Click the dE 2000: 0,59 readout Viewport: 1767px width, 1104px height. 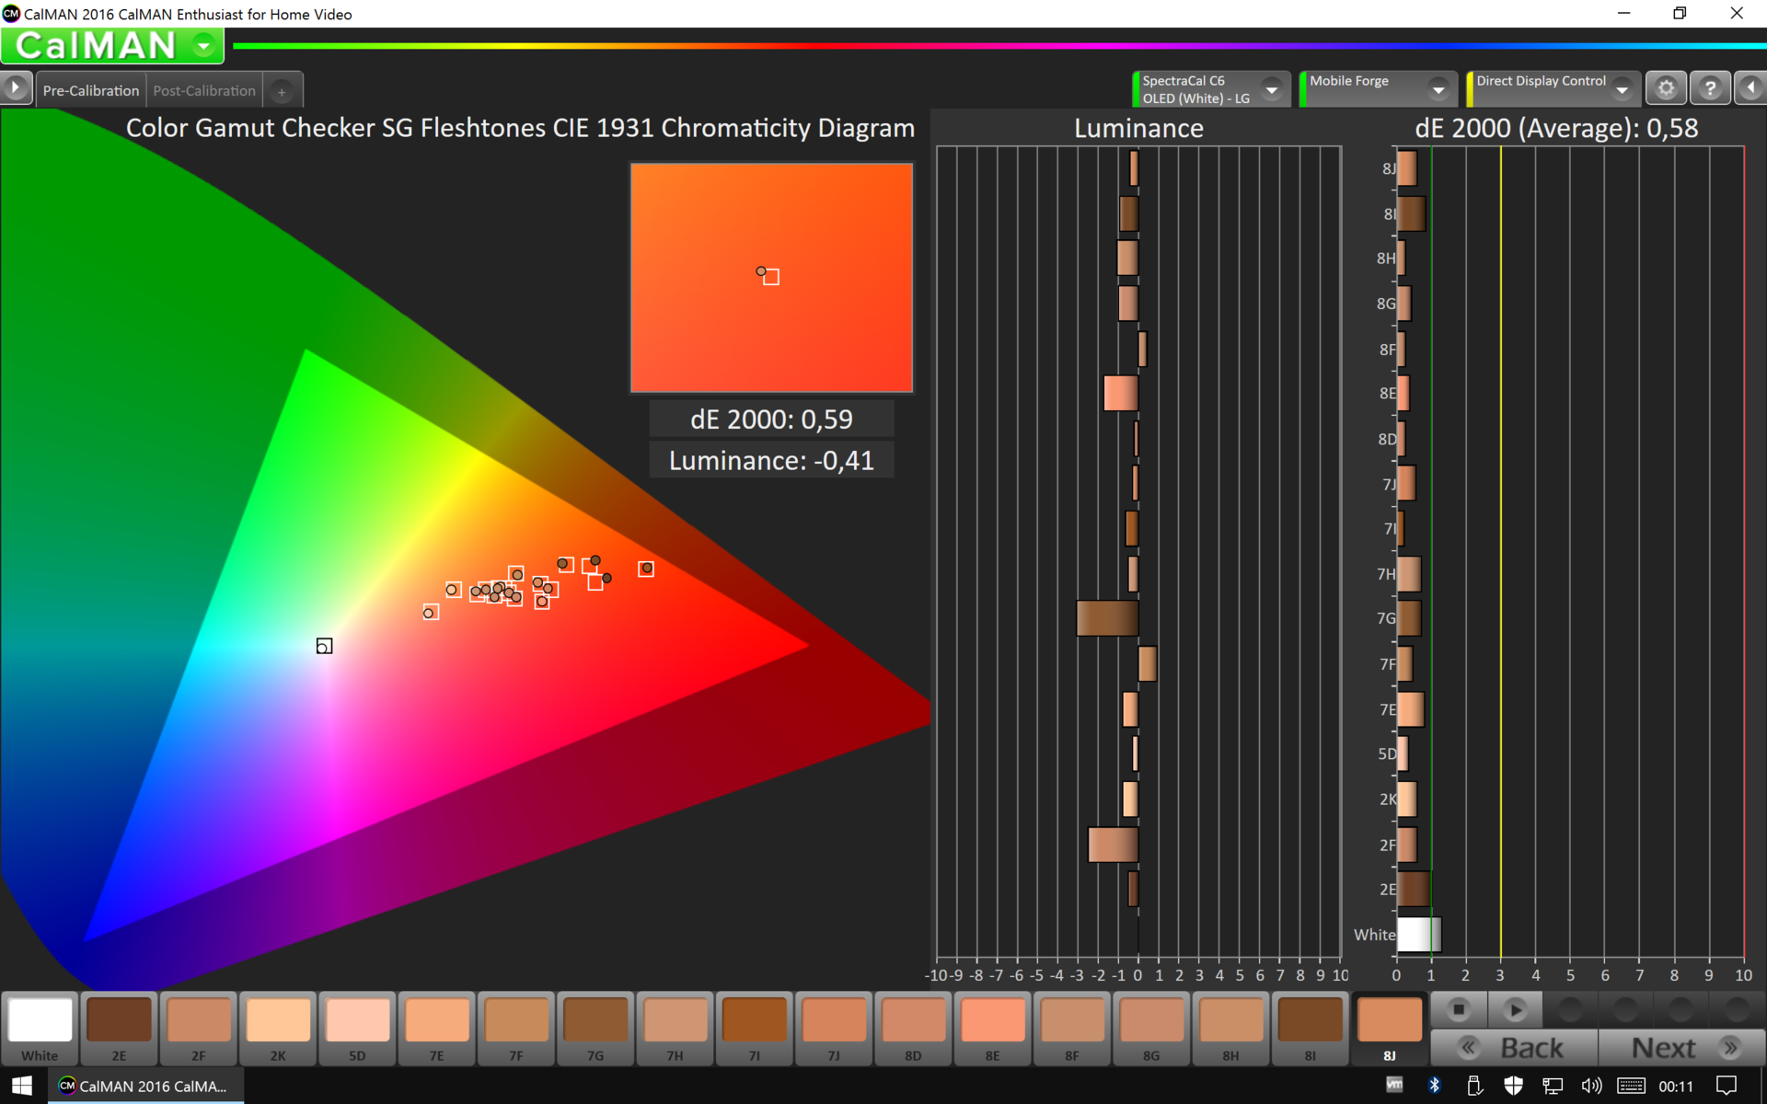771,420
